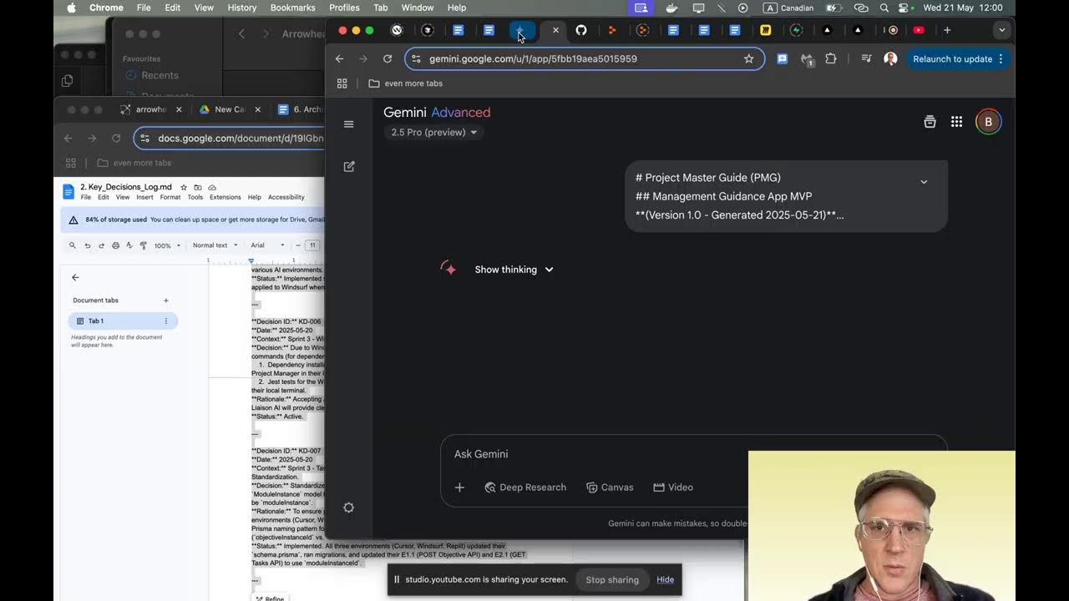Open the 100% zoom dropdown in Docs
The width and height of the screenshot is (1069, 601).
pyautogui.click(x=167, y=245)
